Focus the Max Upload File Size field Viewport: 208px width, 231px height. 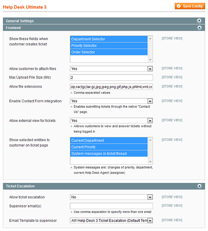[x=111, y=77]
